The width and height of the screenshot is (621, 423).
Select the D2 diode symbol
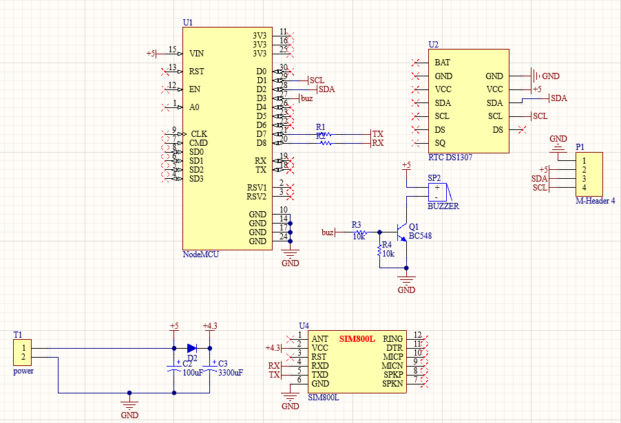[192, 348]
